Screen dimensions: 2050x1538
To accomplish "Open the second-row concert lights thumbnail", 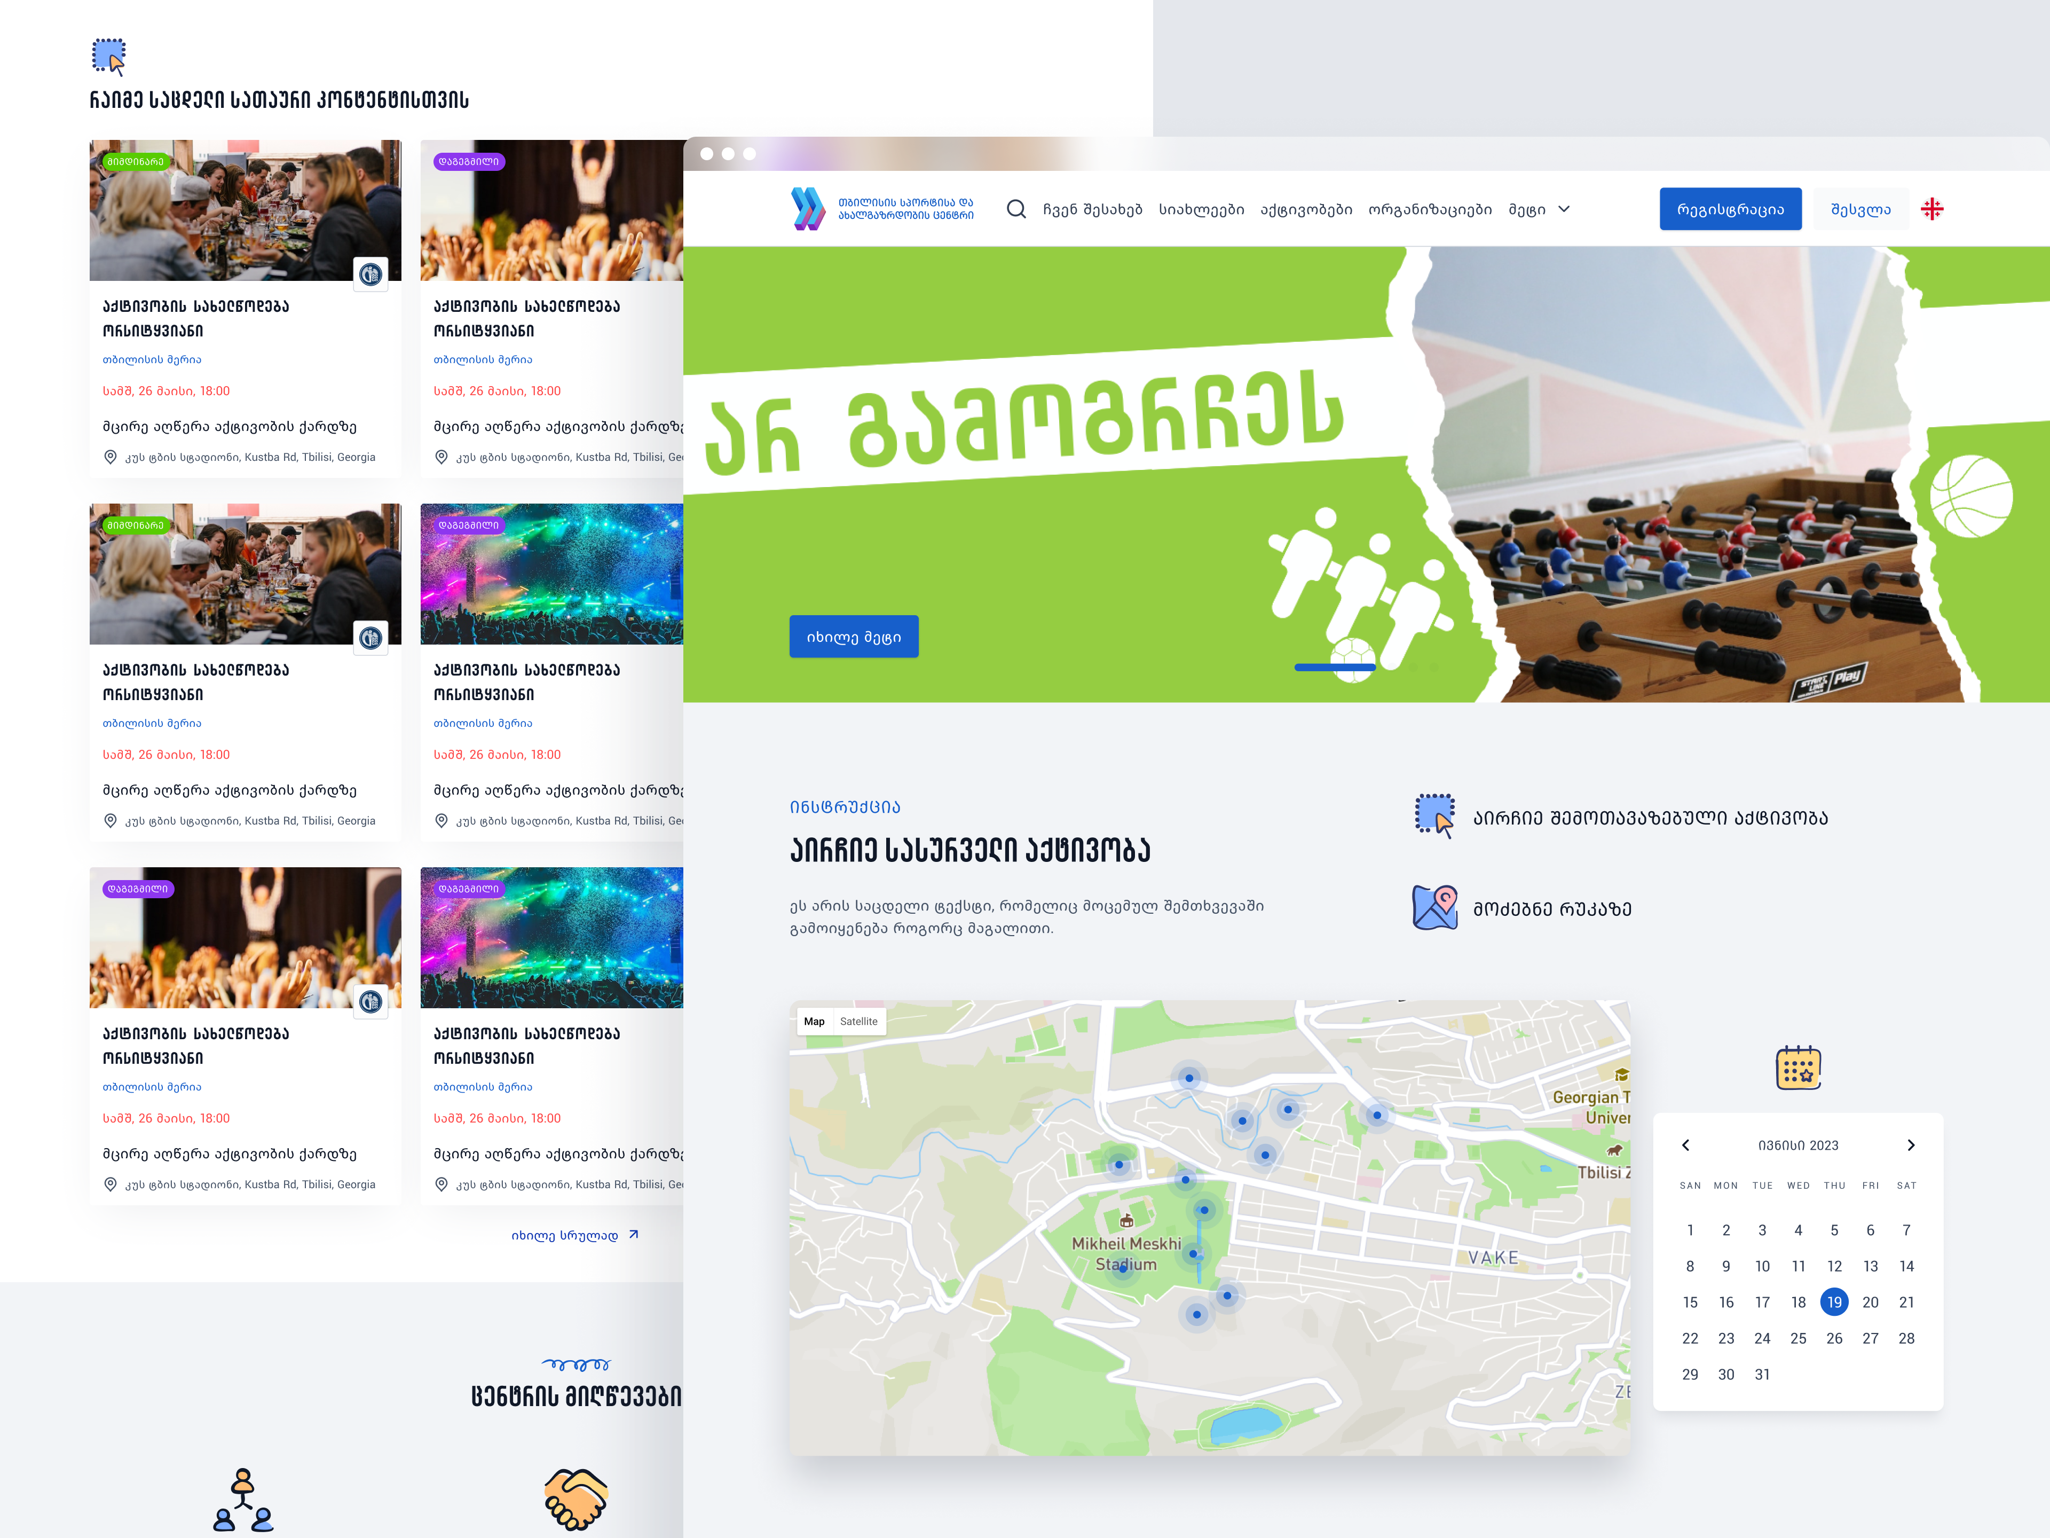I will tap(551, 574).
